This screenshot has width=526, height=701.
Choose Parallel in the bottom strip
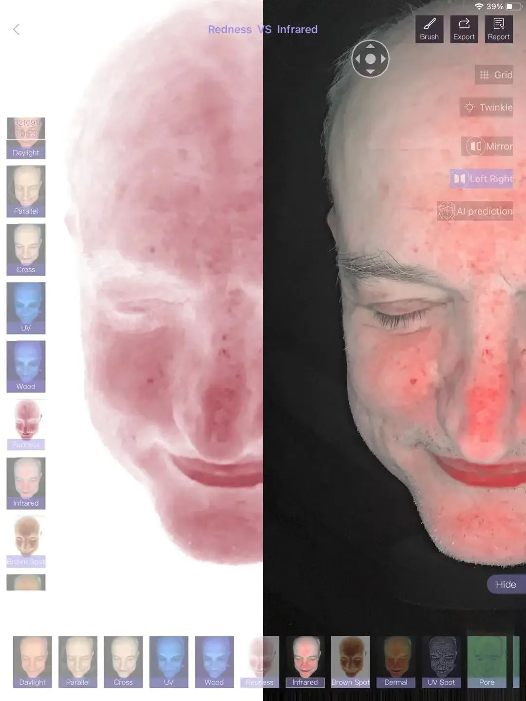(x=78, y=662)
